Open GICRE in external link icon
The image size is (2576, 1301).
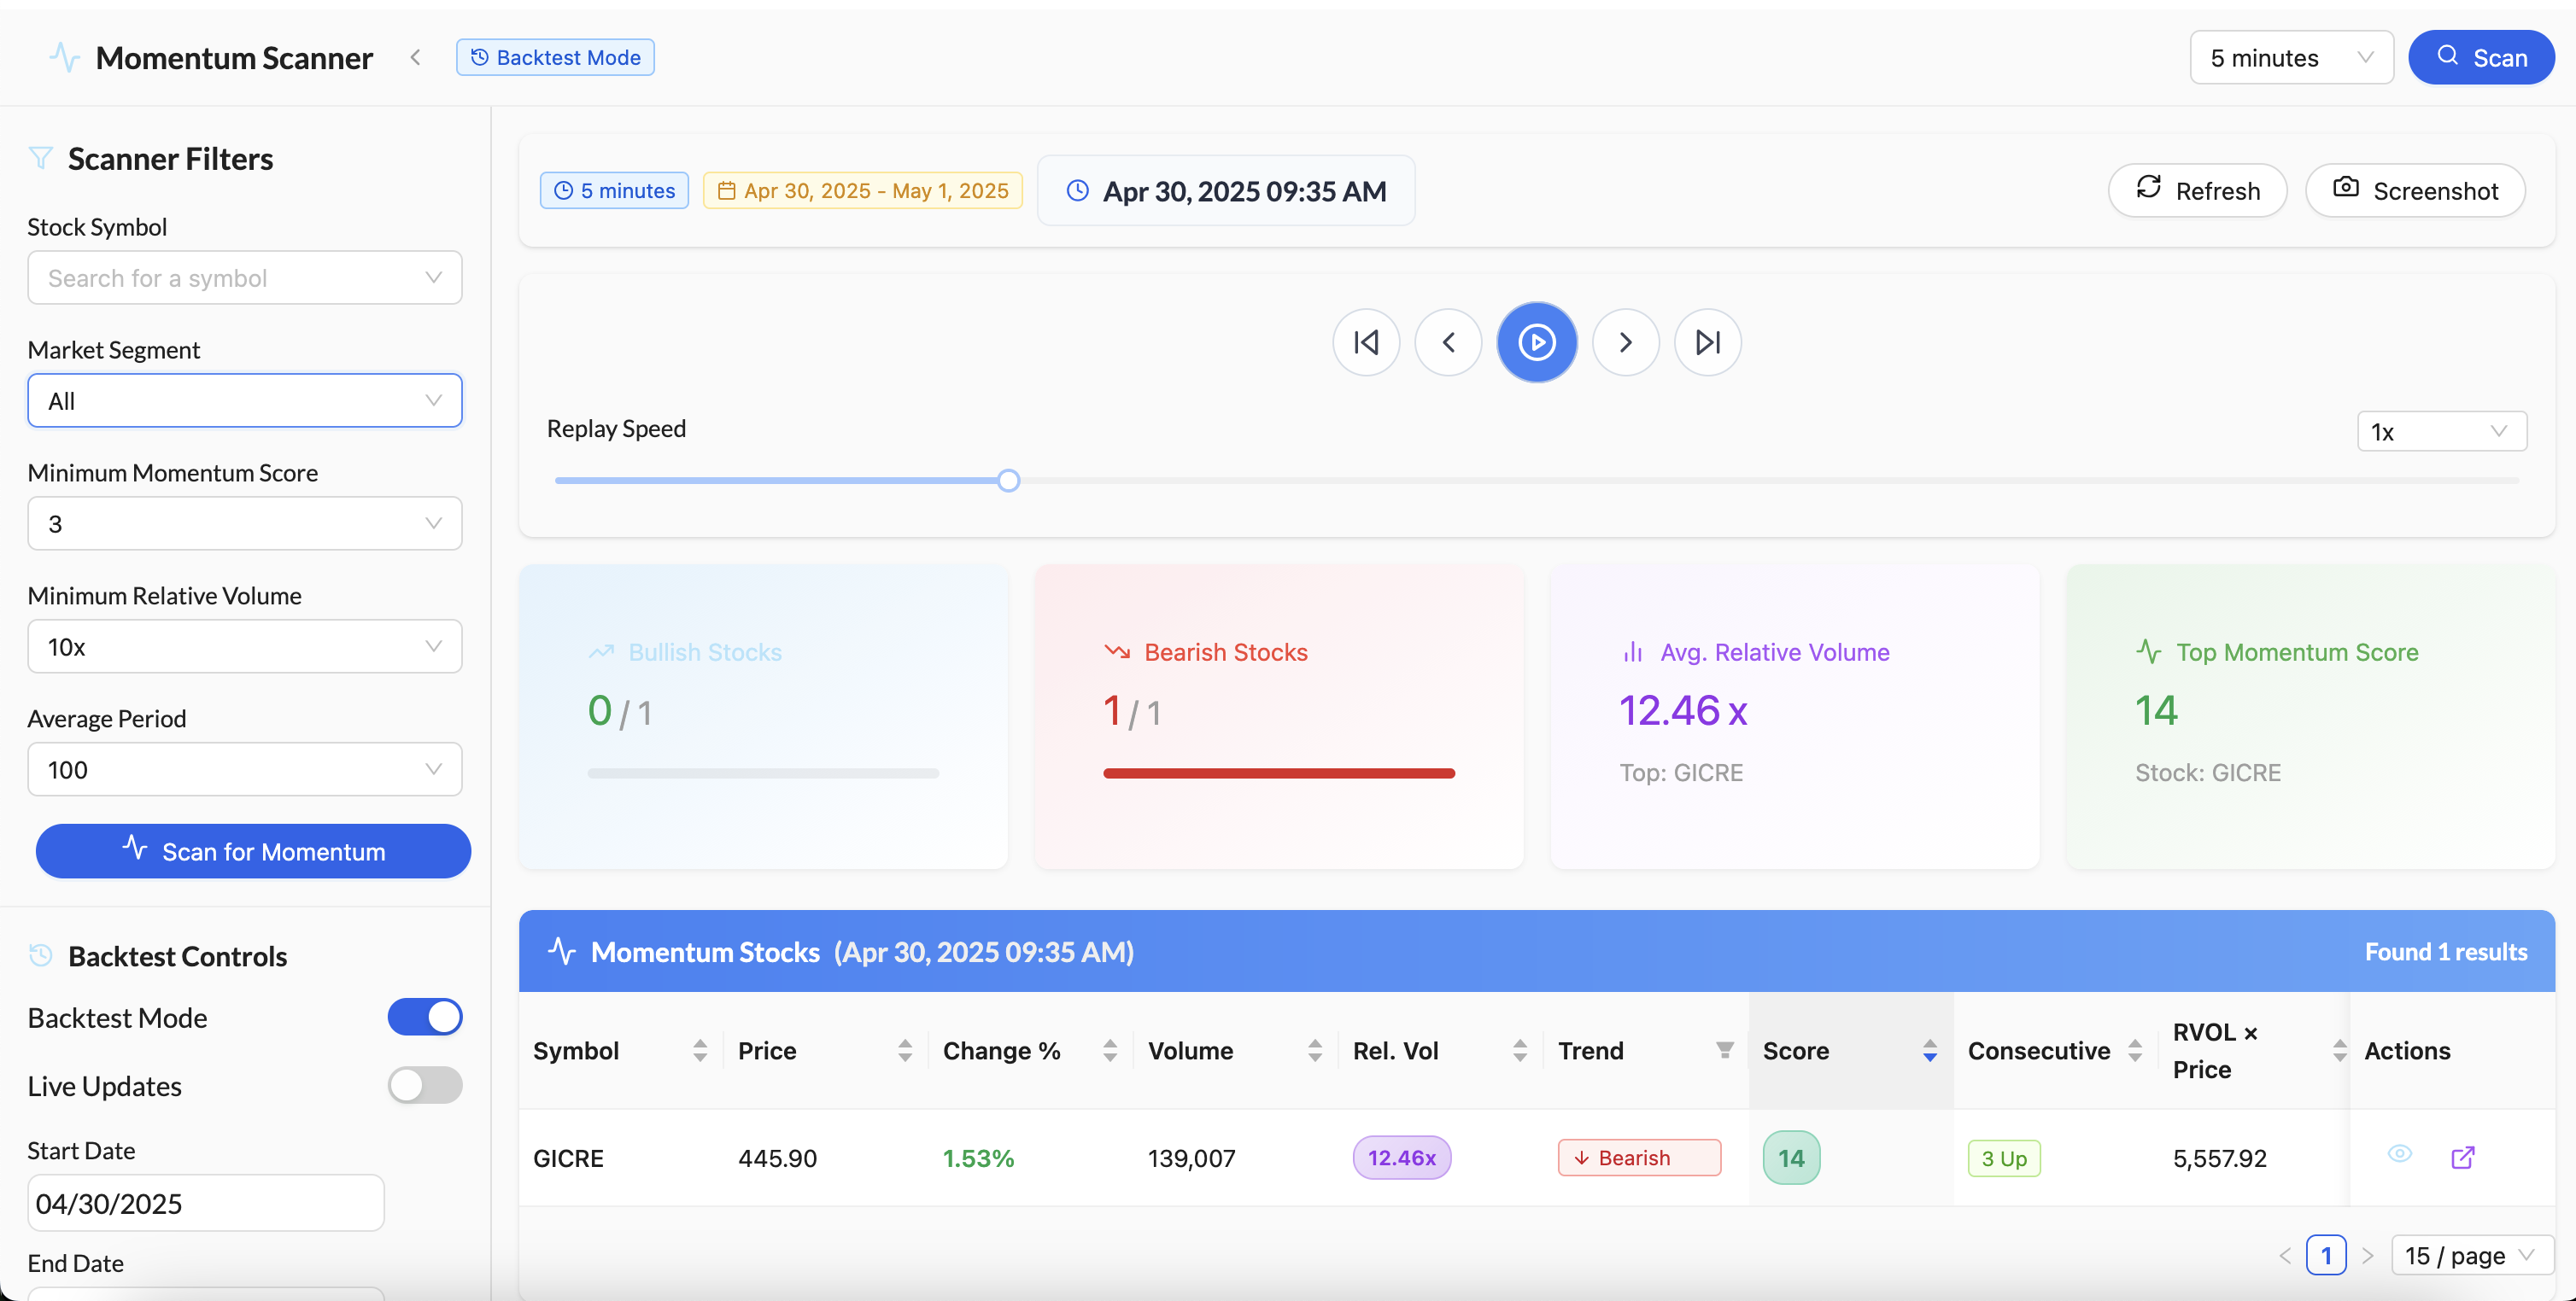pos(2463,1157)
